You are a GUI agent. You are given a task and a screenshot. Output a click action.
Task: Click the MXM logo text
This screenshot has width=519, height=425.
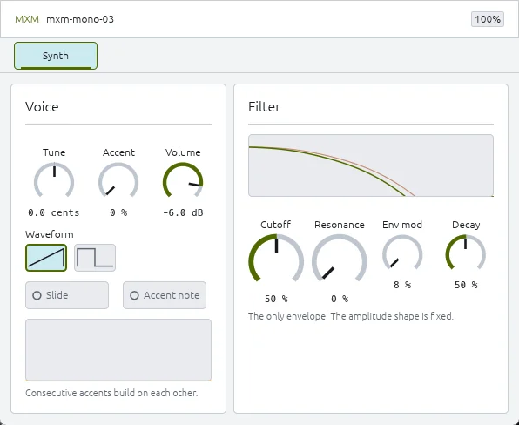pos(27,19)
